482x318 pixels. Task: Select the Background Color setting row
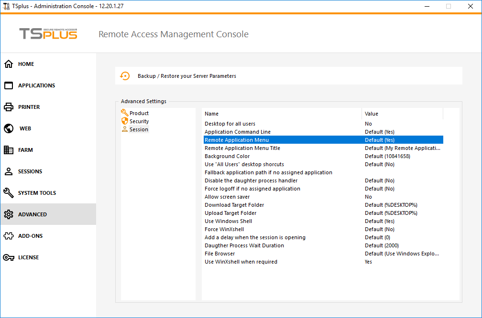click(227, 156)
